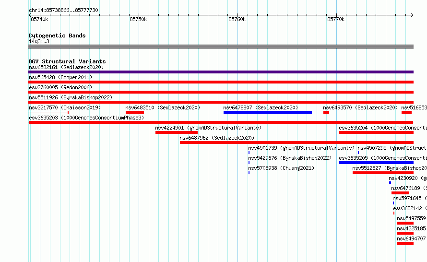Click the nsv4230920 small blue bar
The height and width of the screenshot is (262, 427).
point(390,183)
